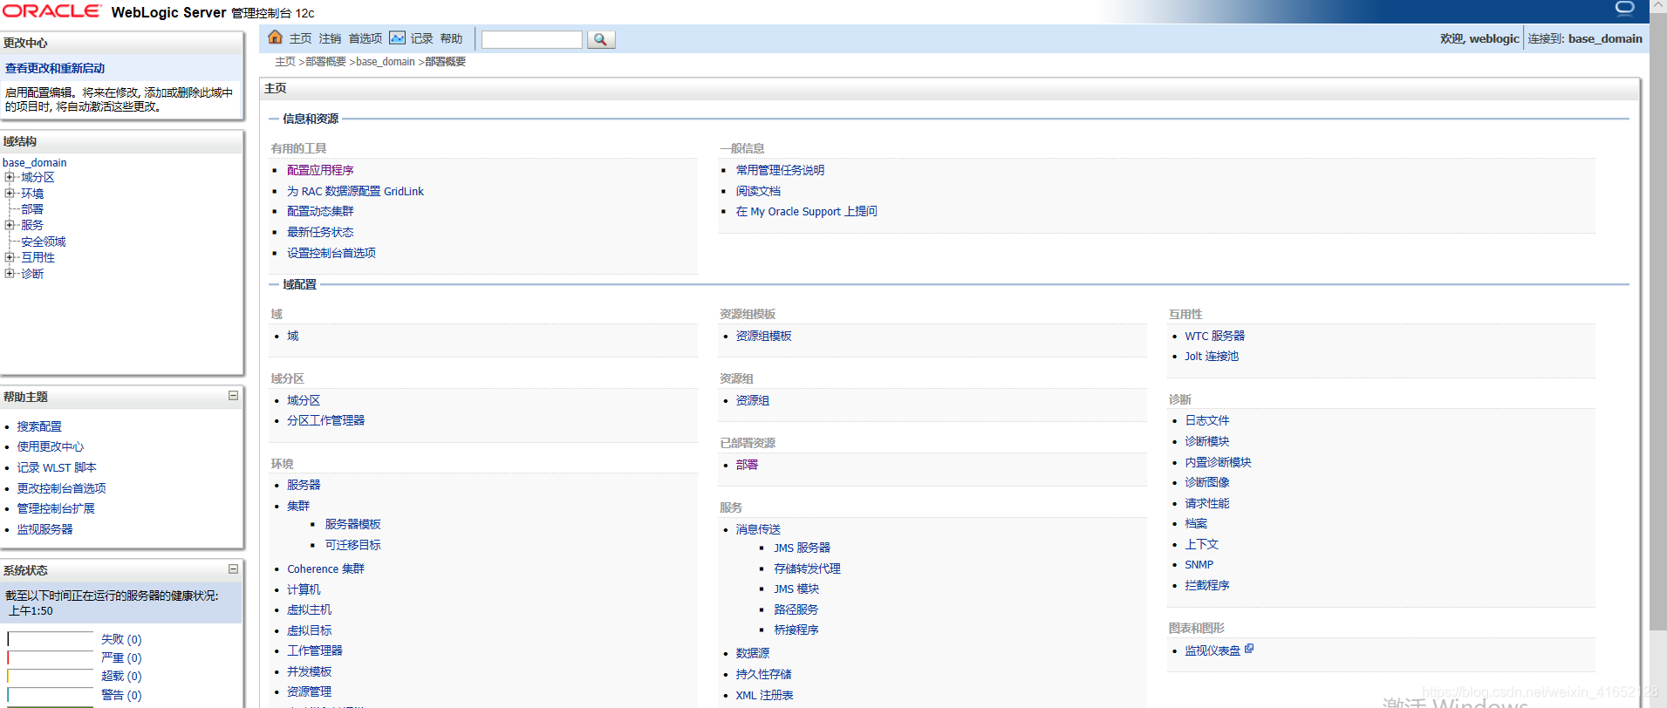Click the search input field
This screenshot has width=1667, height=708.
click(532, 39)
